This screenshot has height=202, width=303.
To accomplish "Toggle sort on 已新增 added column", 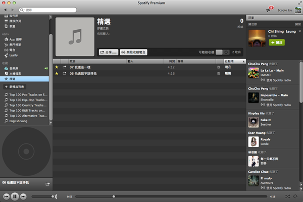I will (235, 61).
